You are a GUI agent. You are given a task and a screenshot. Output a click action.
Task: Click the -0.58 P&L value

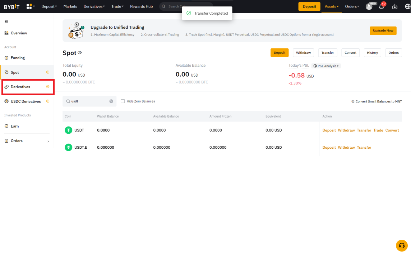(x=296, y=75)
